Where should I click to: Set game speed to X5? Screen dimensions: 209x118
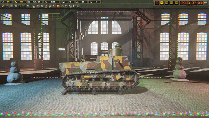coord(172,3)
